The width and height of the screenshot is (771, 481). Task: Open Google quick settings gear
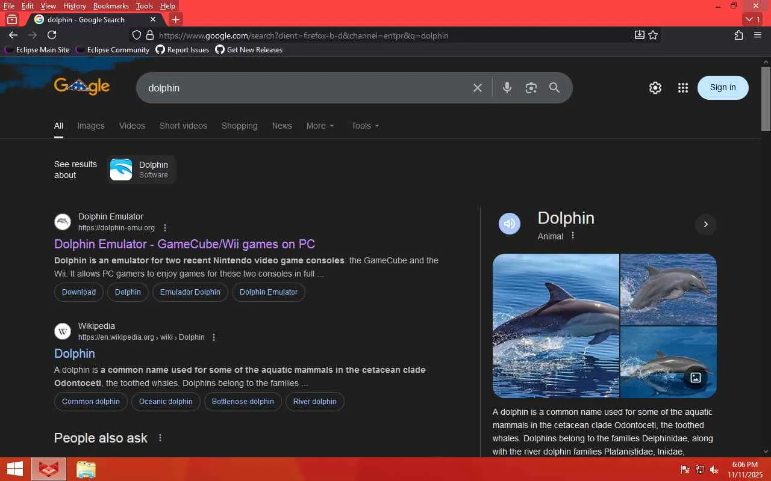655,88
